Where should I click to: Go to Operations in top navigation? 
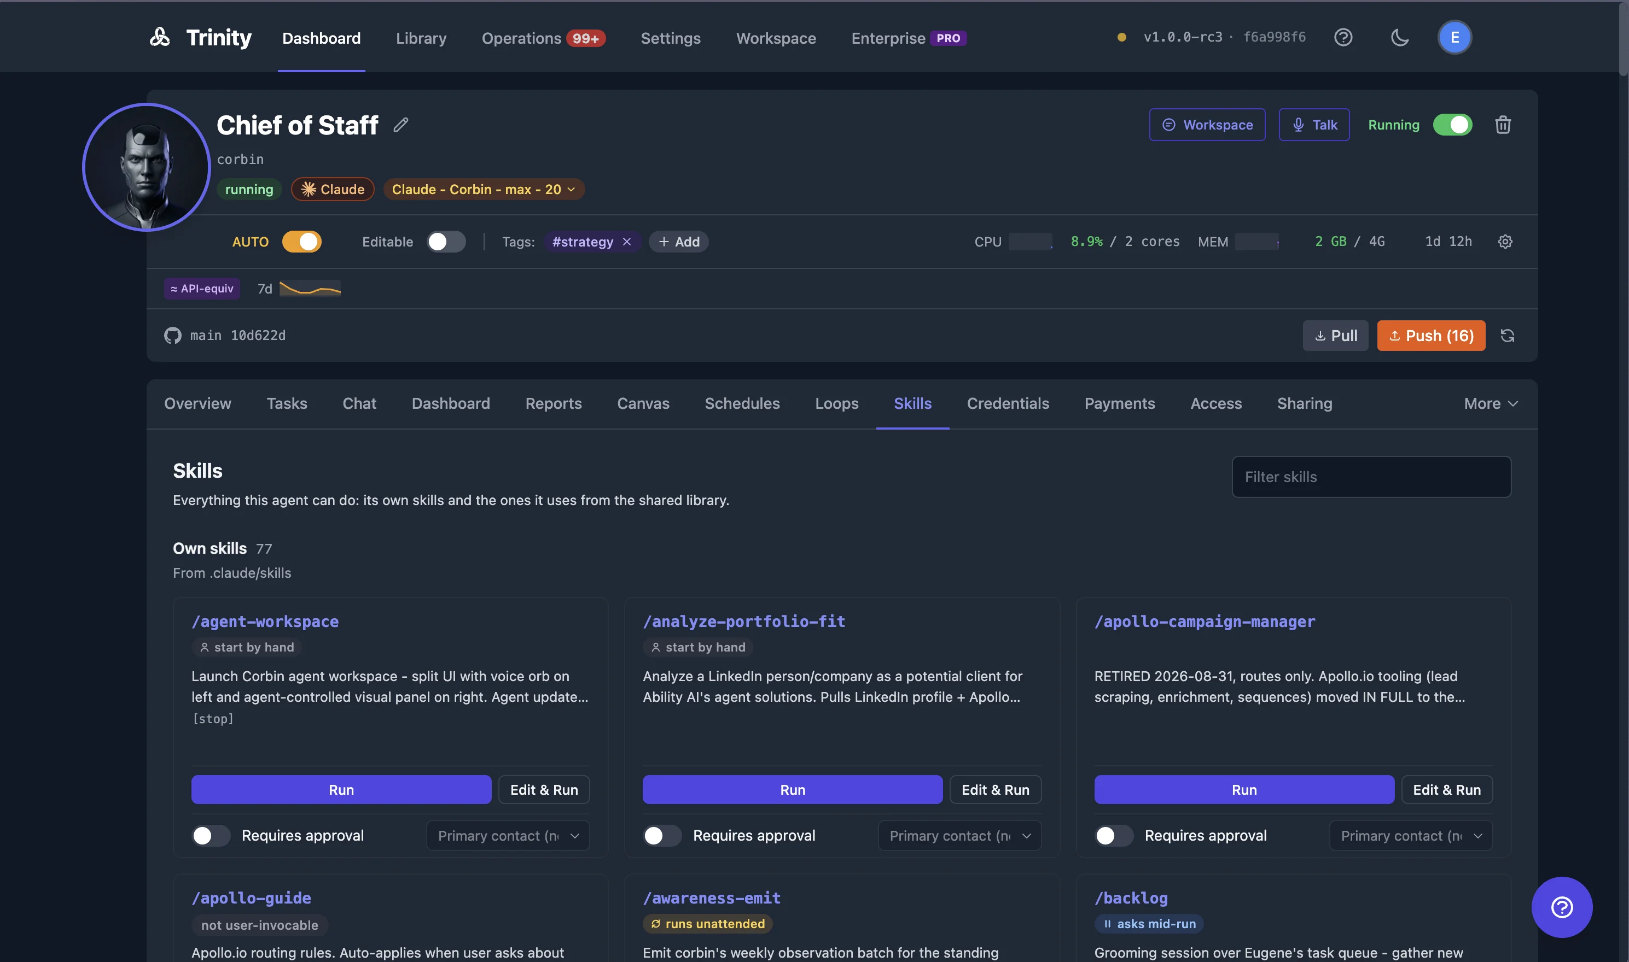click(x=543, y=38)
